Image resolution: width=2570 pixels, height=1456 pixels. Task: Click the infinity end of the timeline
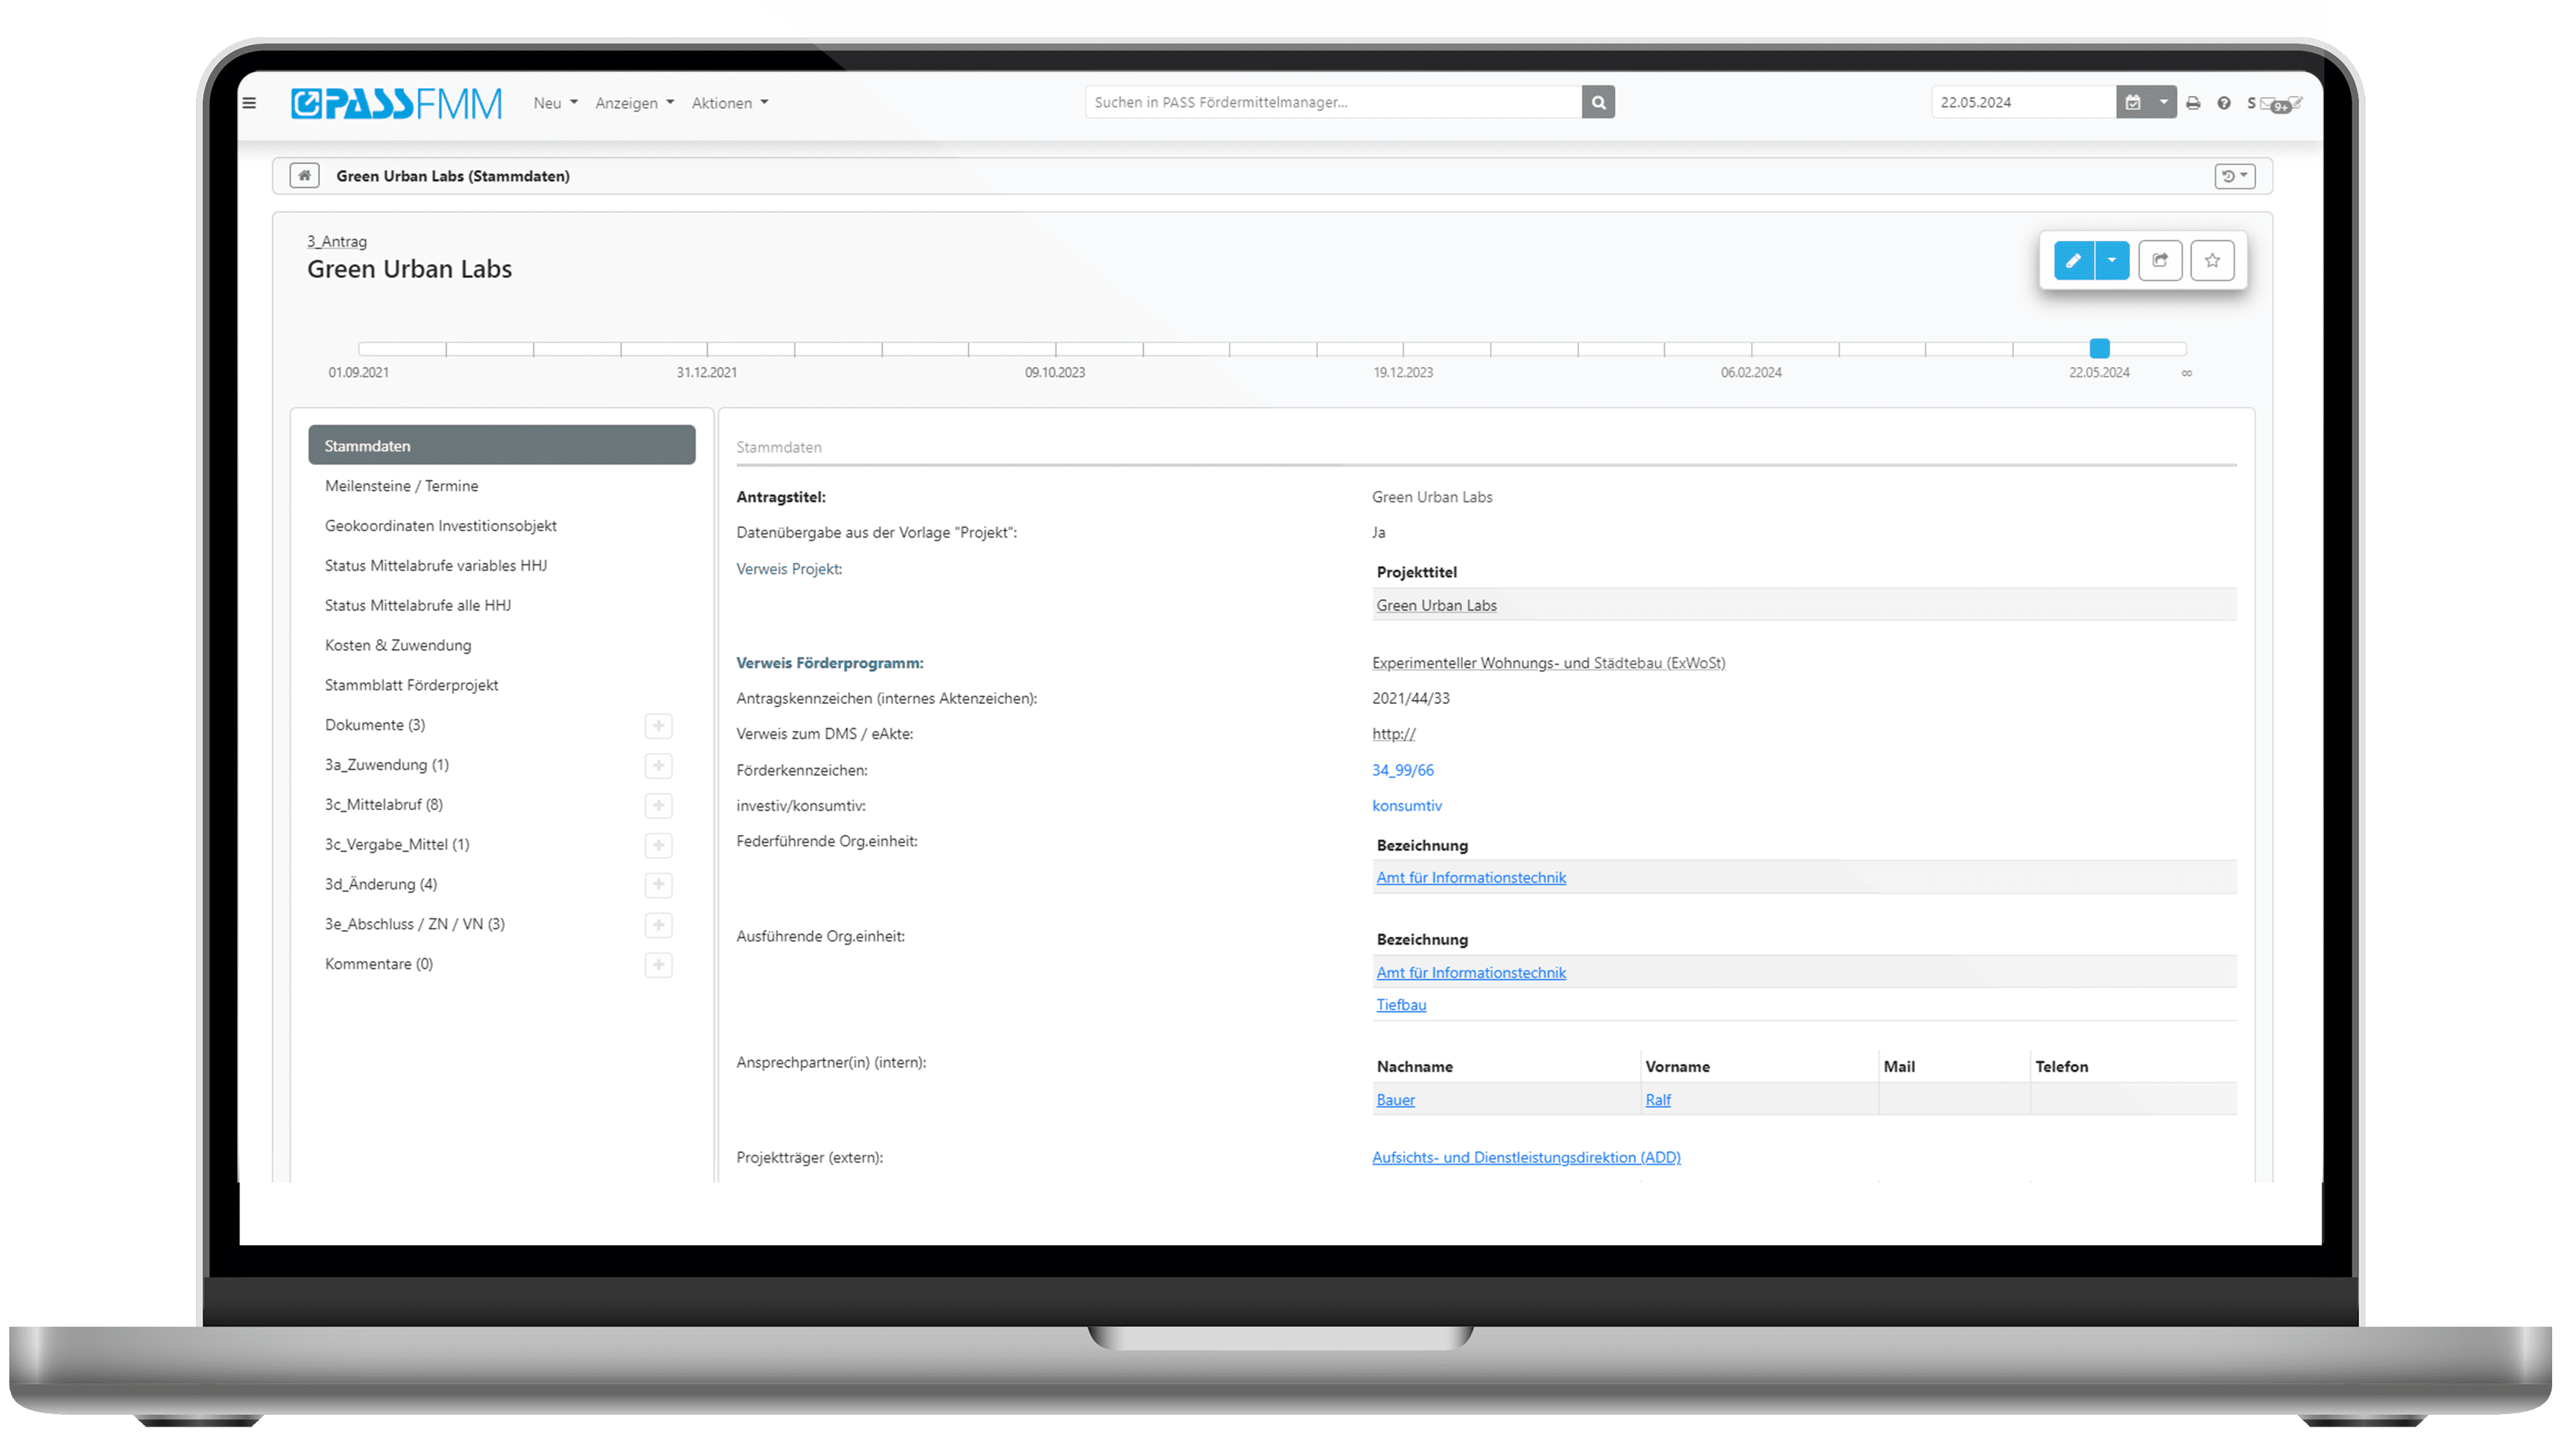2186,374
